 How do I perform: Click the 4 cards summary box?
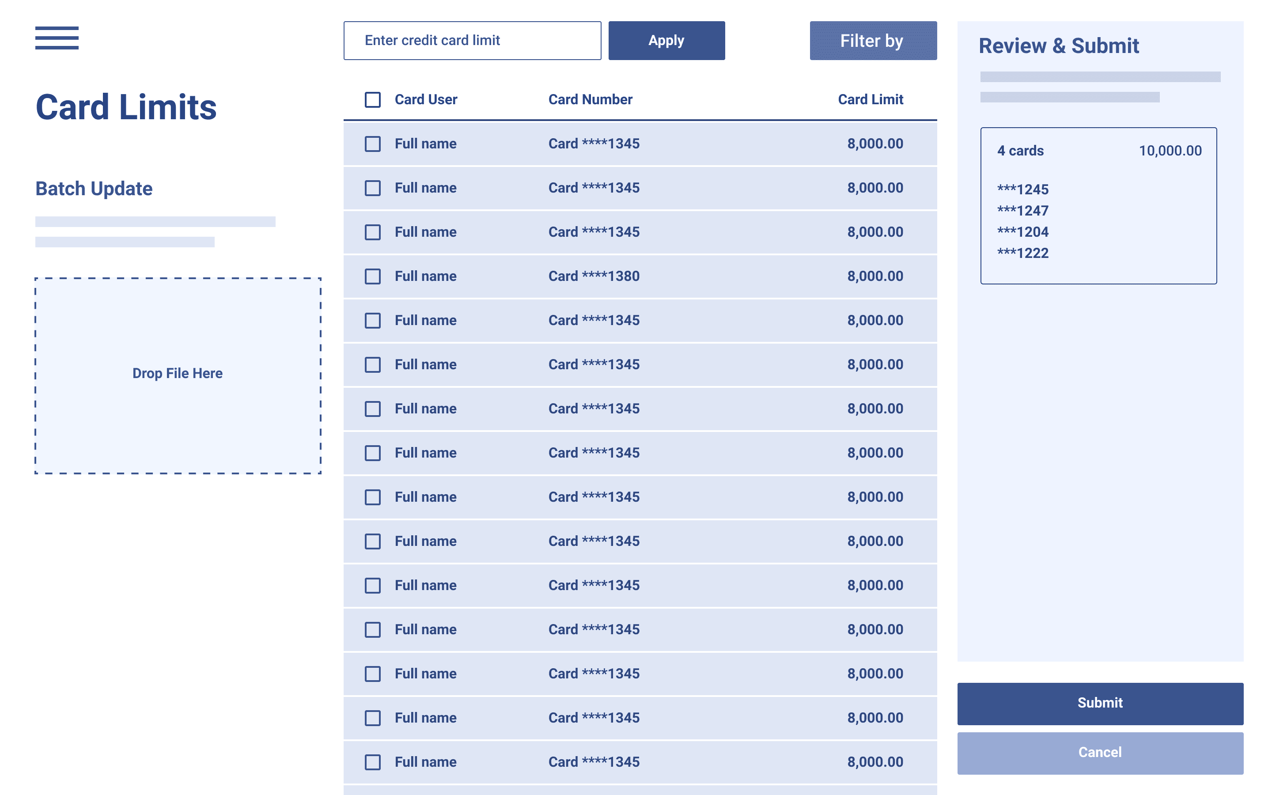[1098, 204]
